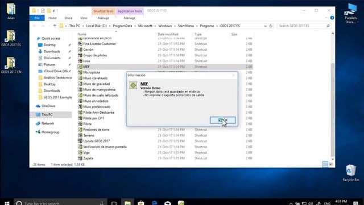Select Muro de suelo reforzado shortcut icon

pos(80,95)
